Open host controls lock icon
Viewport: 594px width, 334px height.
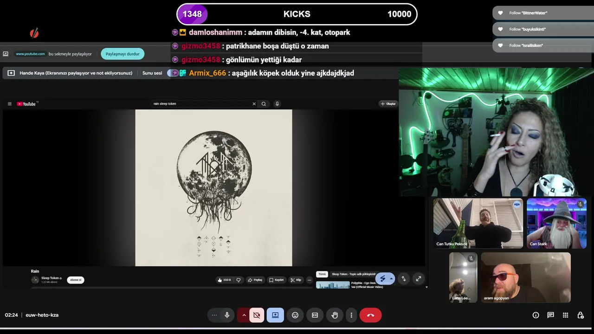click(x=580, y=315)
